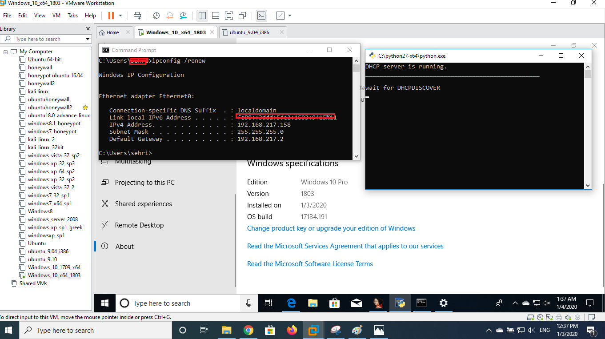Open Settings gear in guest taskbar
This screenshot has height=339, width=605.
pyautogui.click(x=443, y=303)
